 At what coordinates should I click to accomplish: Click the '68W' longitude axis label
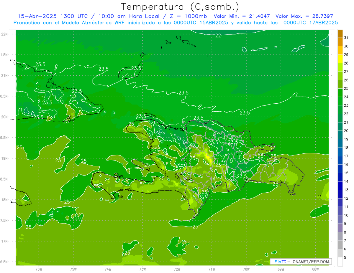point(315,269)
